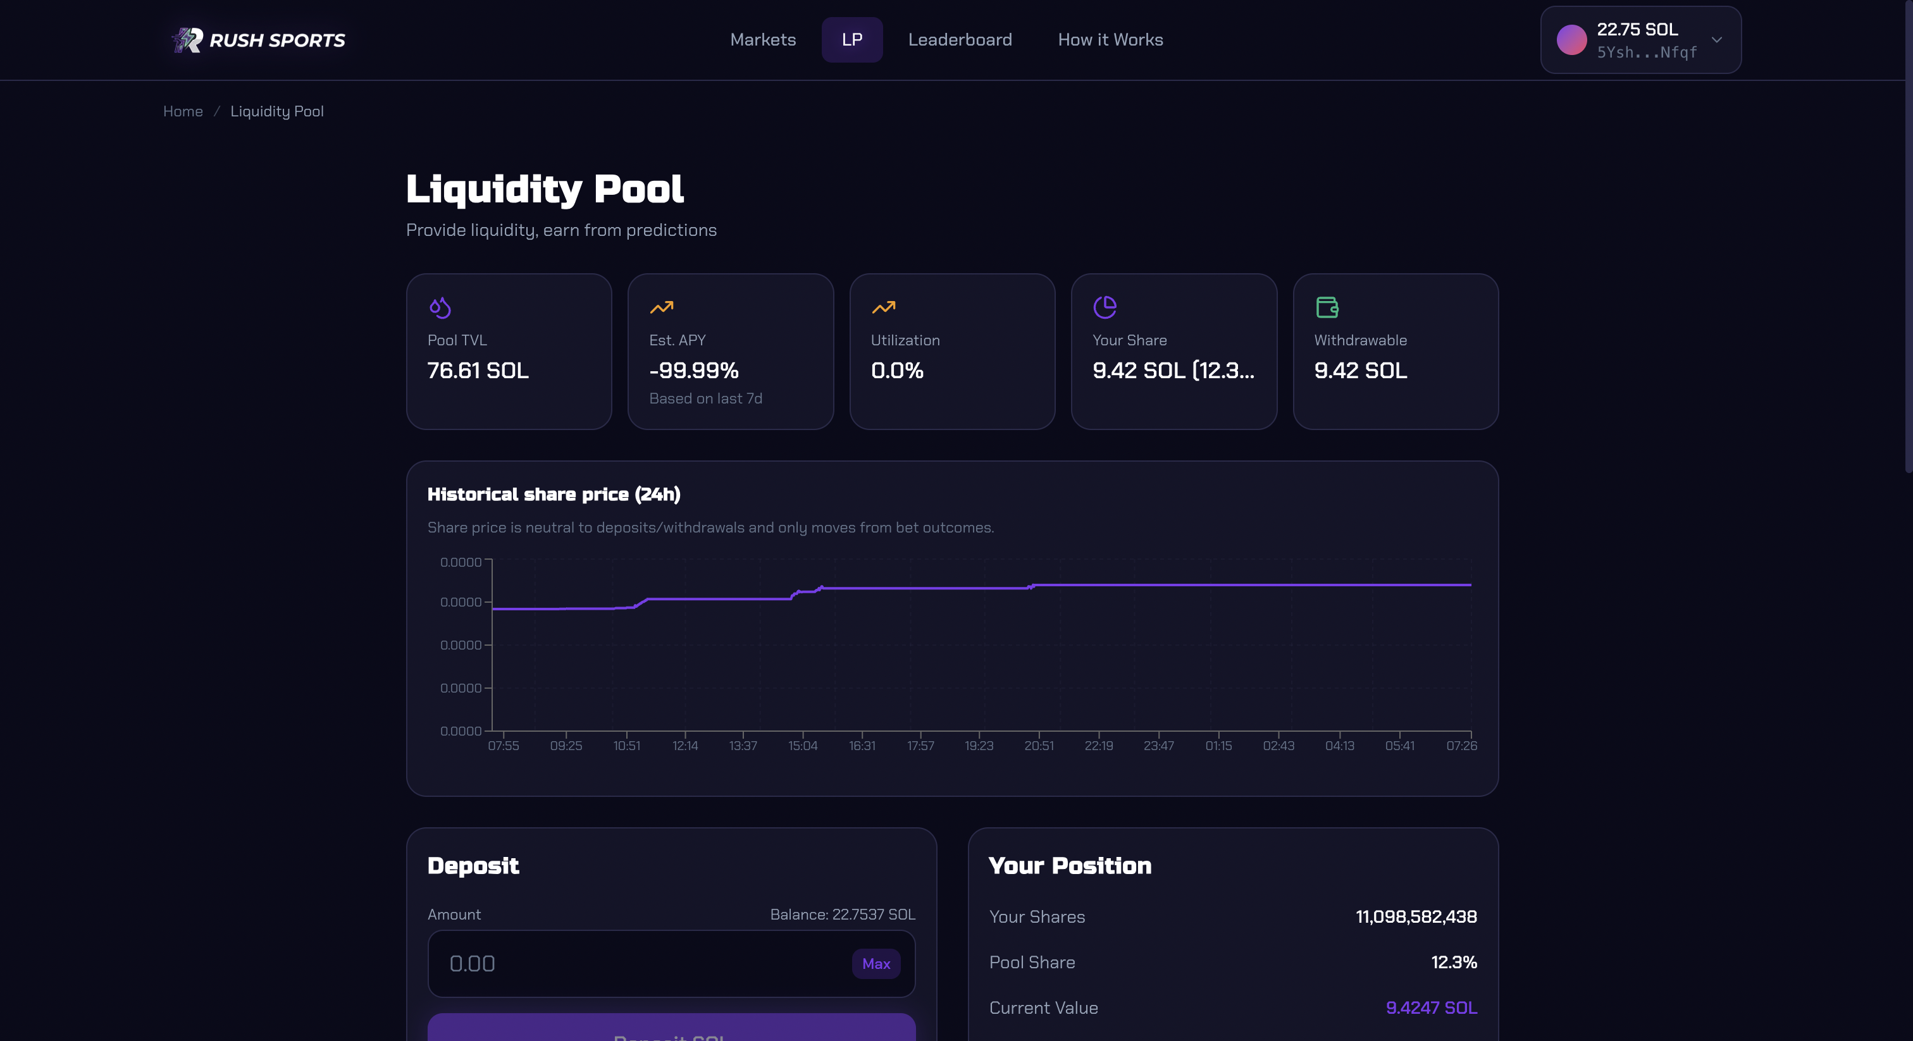The height and width of the screenshot is (1041, 1913).
Task: Expand the wallet dropdown chevron
Action: pos(1716,39)
